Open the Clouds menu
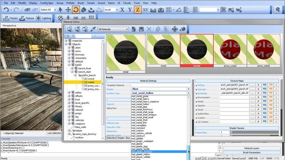 coord(126,3)
